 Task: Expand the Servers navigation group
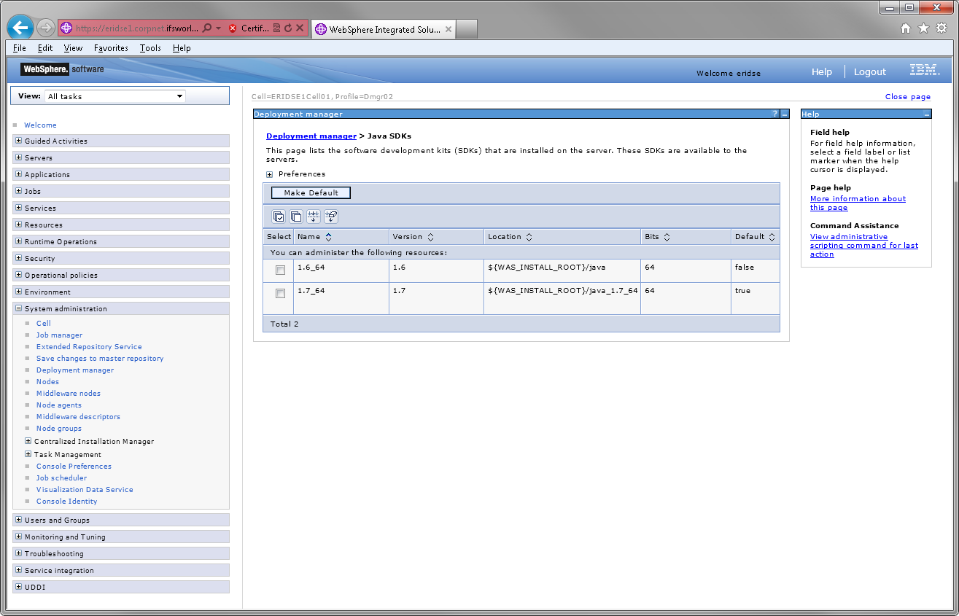point(19,157)
